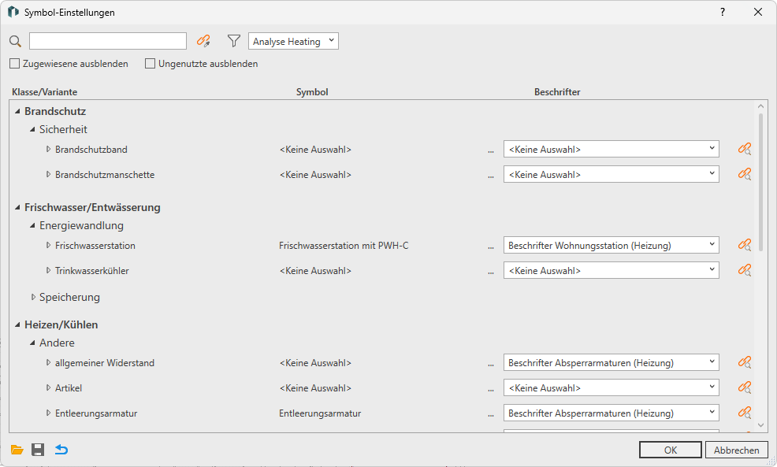Open Beschrifter dropdown for Frischwasserstation
Screen dimensions: 777x467
coord(611,245)
